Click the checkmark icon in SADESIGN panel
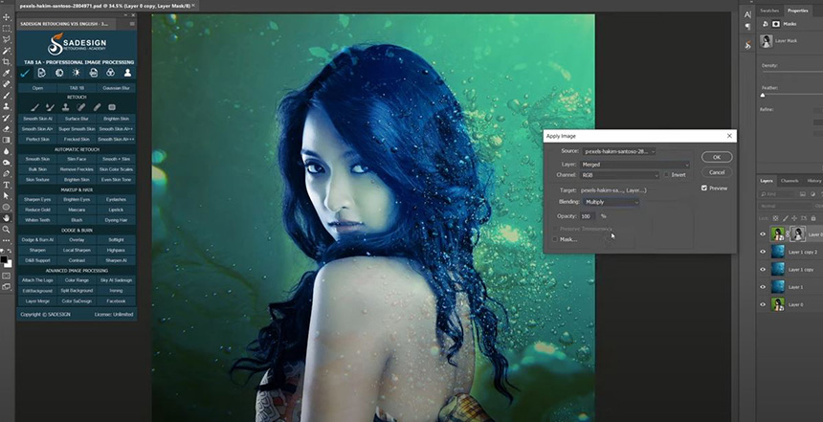 click(25, 73)
